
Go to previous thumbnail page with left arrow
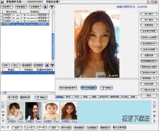click(x=3, y=107)
